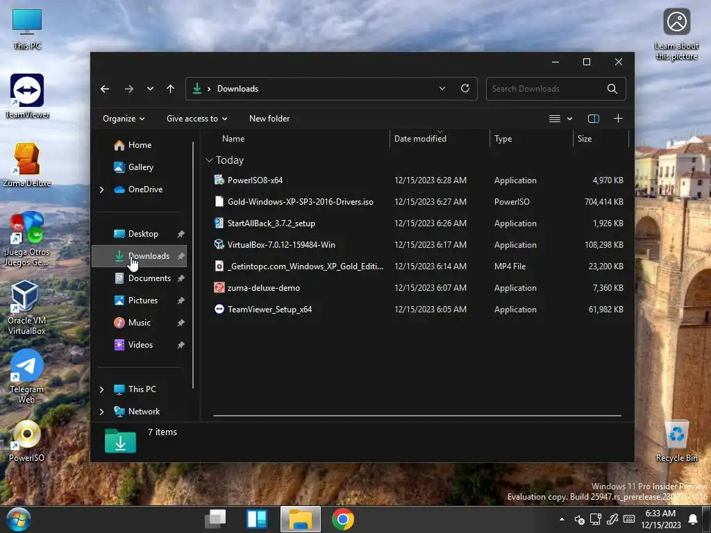711x533 pixels.
Task: Sort by the Size column header
Action: (584, 139)
